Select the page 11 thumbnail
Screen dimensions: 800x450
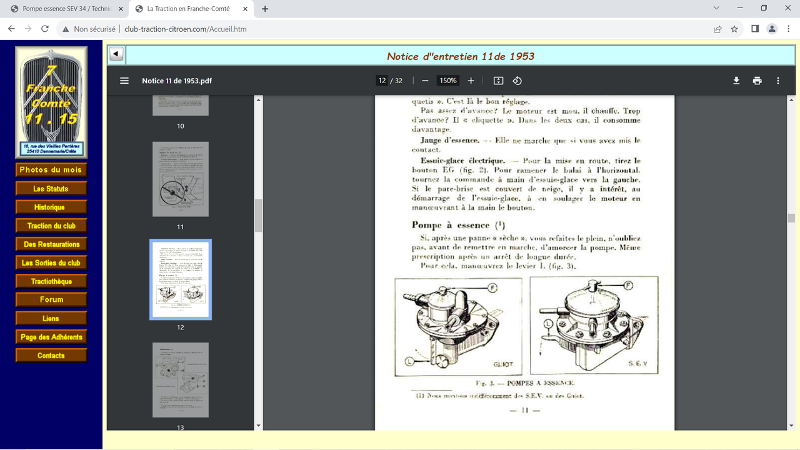[x=181, y=179]
